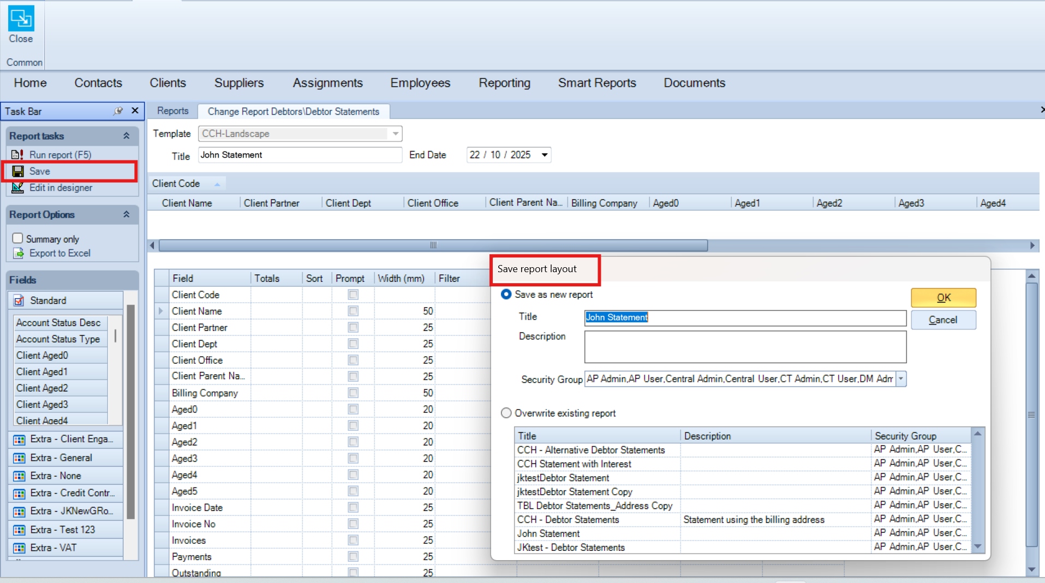Screen dimensions: 1045x583
Task: Click the horizontal scrollbar thumb of columns
Action: click(433, 245)
